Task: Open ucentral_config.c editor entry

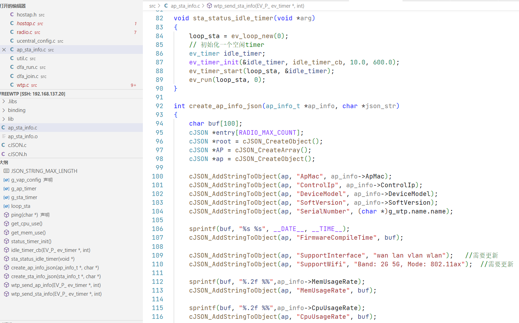Action: (x=71, y=41)
